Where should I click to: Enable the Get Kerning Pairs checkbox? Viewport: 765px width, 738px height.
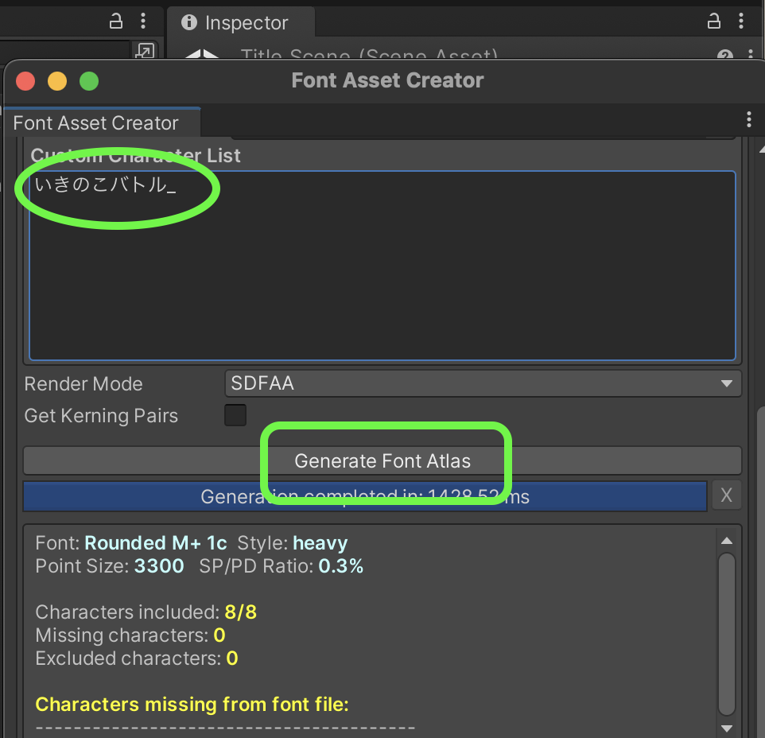[235, 415]
